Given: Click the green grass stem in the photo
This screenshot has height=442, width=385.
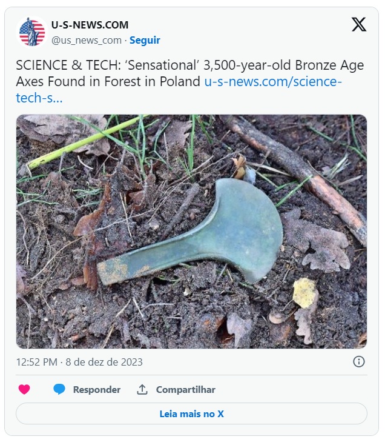Looking at the screenshot, I should [x=85, y=142].
